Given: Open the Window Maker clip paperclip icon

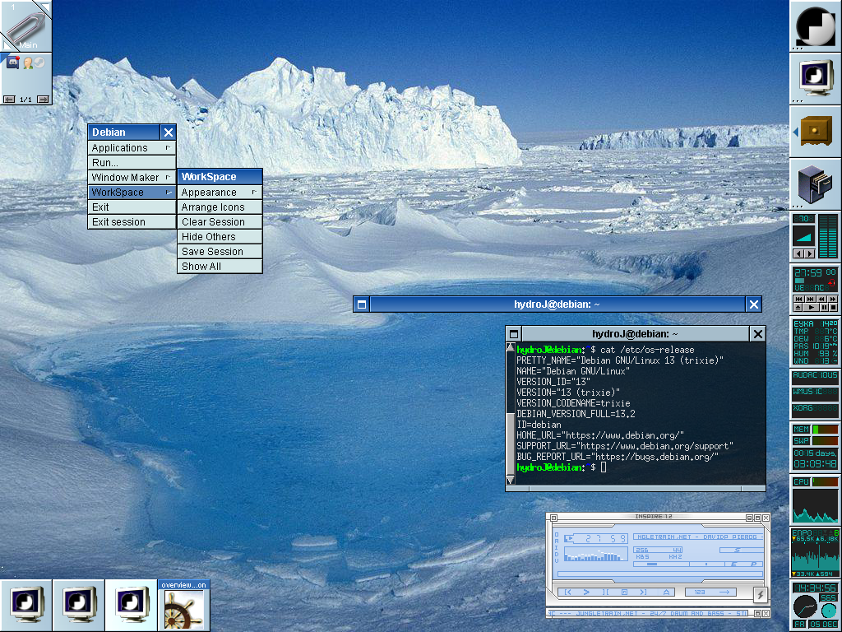Looking at the screenshot, I should pyautogui.click(x=25, y=25).
